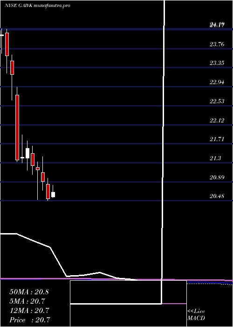
Task: Click the Price : 20.7 value
Action: coord(30,320)
